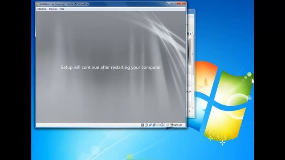Click the display status icon in status bar

[162, 125]
